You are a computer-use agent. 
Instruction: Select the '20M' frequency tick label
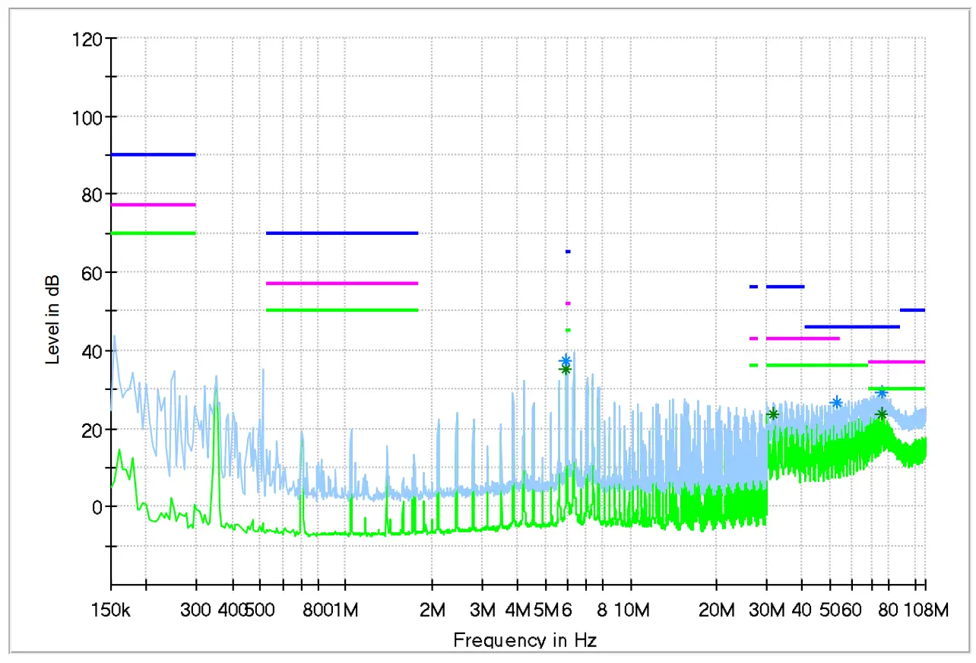tap(716, 610)
